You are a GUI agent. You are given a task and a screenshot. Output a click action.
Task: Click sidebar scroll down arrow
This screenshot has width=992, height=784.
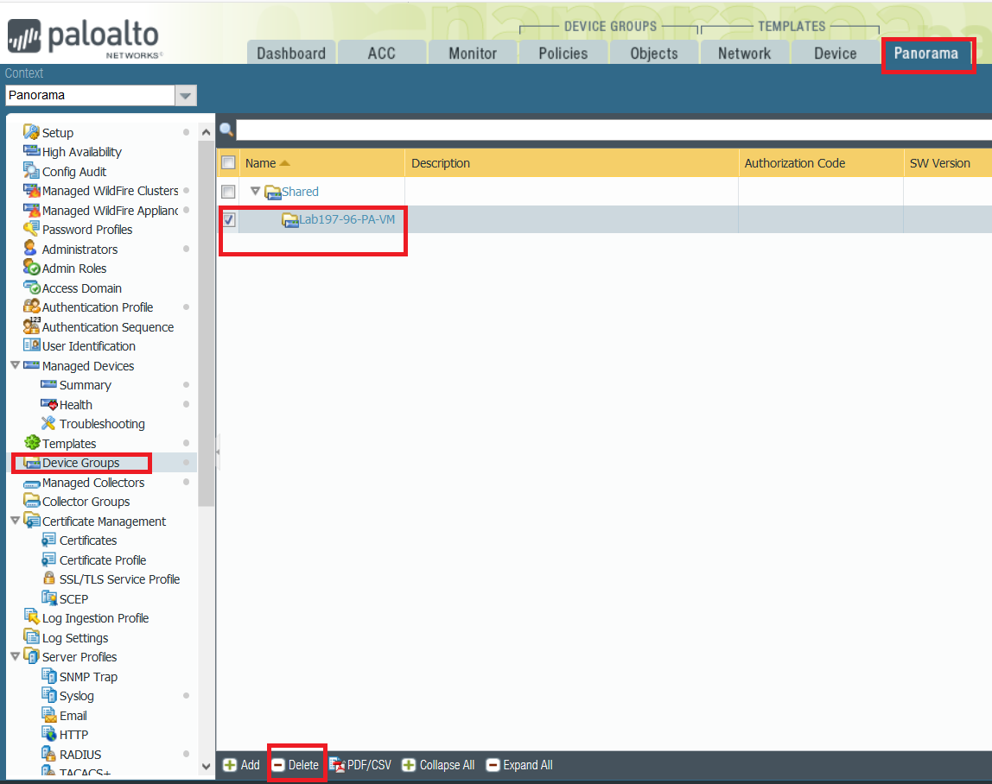pos(206,766)
